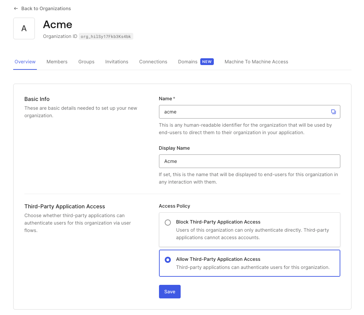Click 'Third-party applications can authenticate users' description
The height and width of the screenshot is (315, 364).
pyautogui.click(x=253, y=267)
